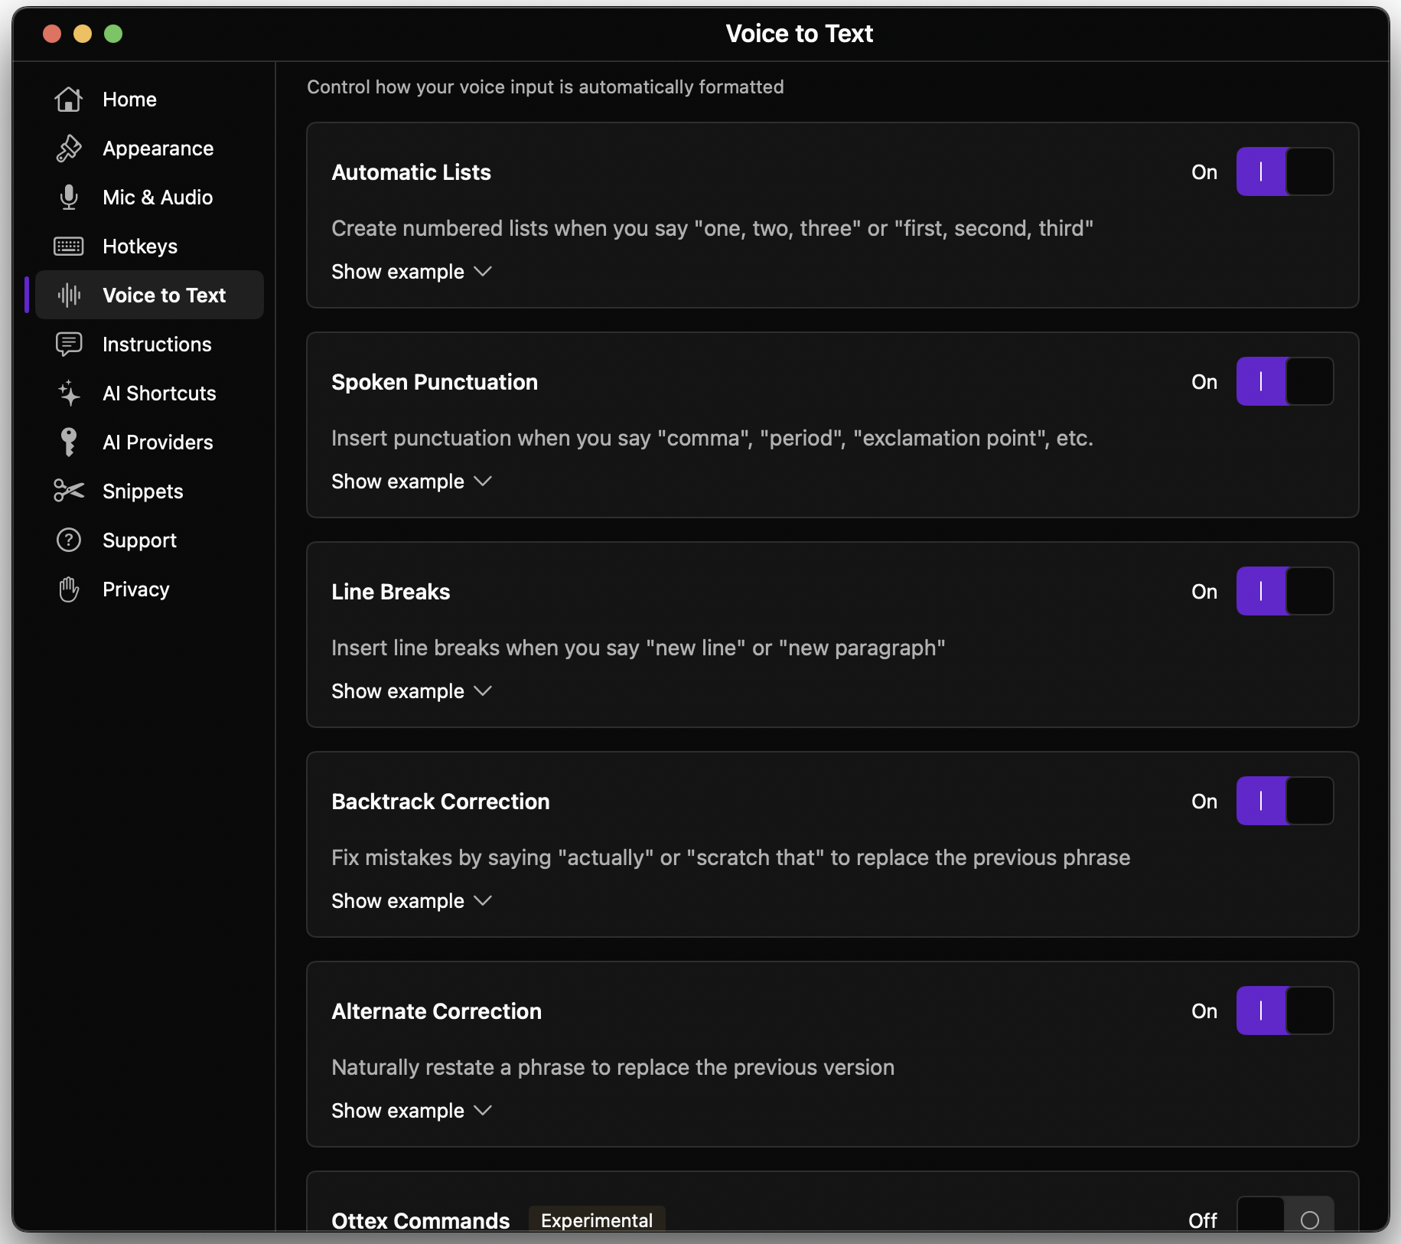1401x1244 pixels.
Task: Click the AI Providers key icon
Action: 69,442
